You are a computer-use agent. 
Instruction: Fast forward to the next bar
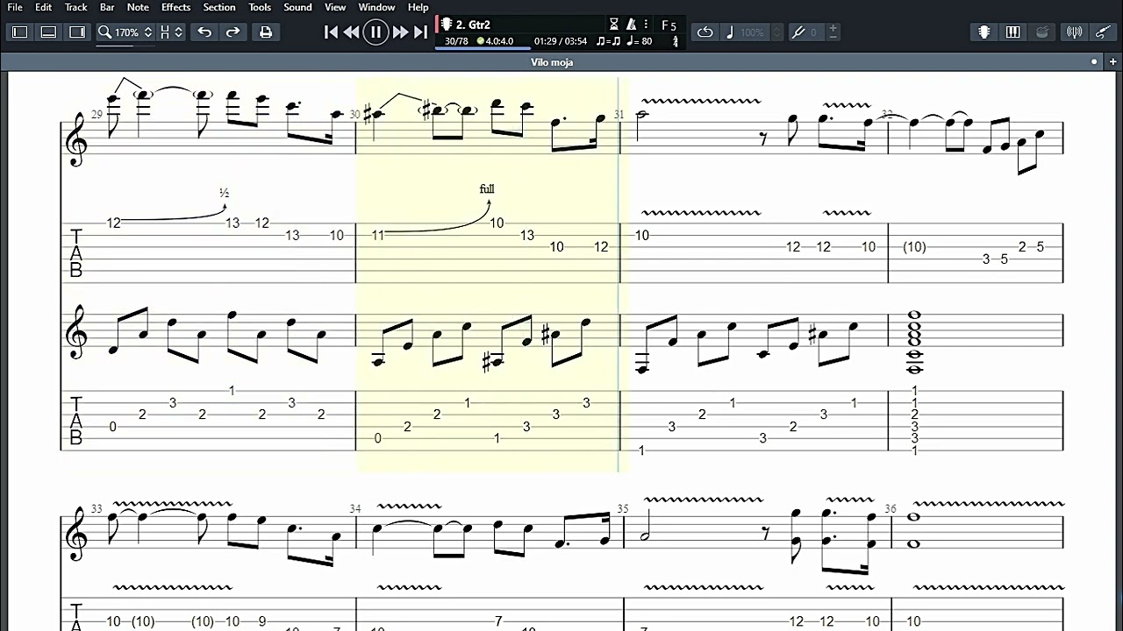click(400, 32)
